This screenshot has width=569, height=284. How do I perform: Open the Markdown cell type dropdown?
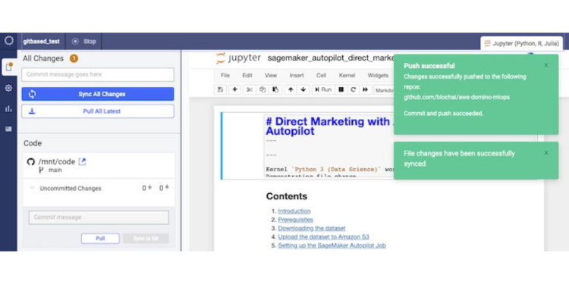pyautogui.click(x=384, y=90)
